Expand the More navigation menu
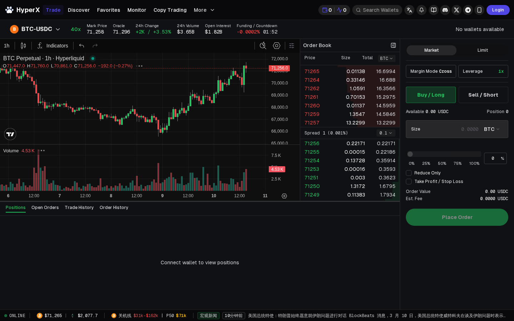The width and height of the screenshot is (514, 321). [204, 10]
